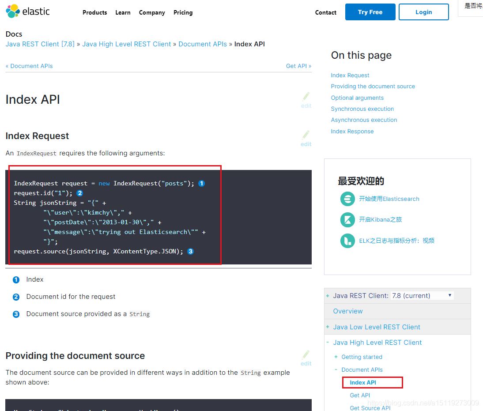
Task: Go to the Pricing page
Action: 183,13
